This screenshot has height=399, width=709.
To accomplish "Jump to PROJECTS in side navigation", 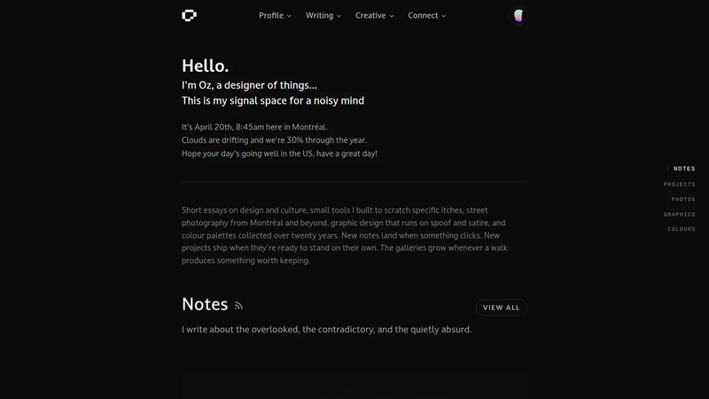I will pyautogui.click(x=679, y=184).
